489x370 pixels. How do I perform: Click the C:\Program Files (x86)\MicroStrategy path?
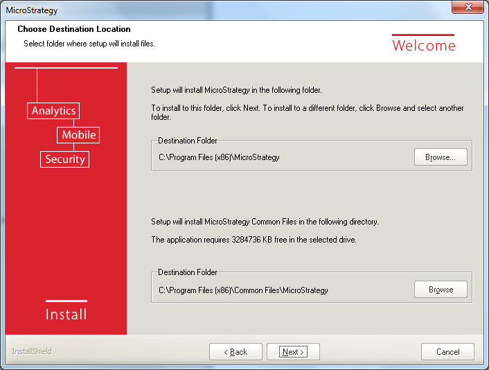point(219,157)
